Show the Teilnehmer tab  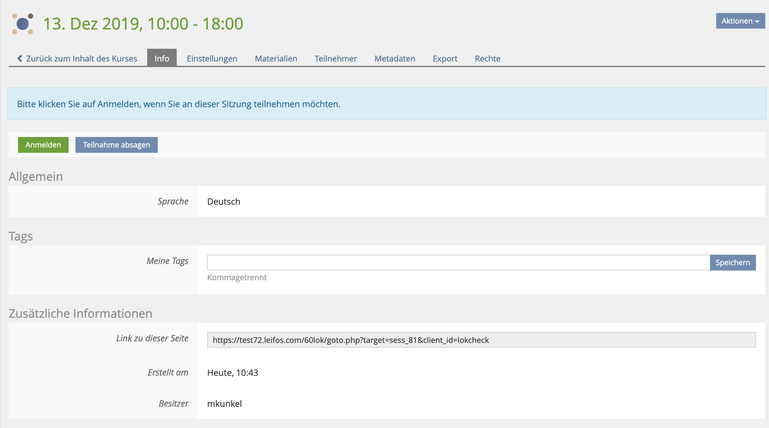(x=335, y=58)
